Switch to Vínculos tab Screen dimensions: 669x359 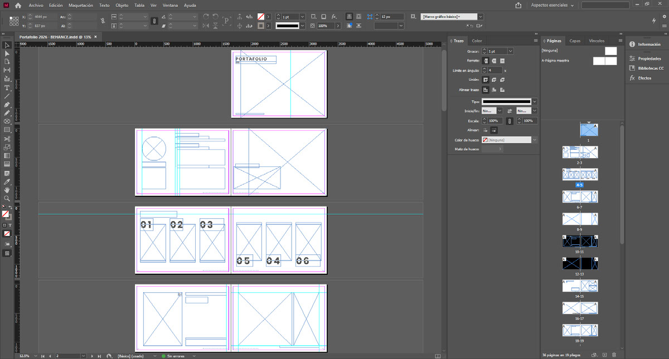tap(597, 41)
